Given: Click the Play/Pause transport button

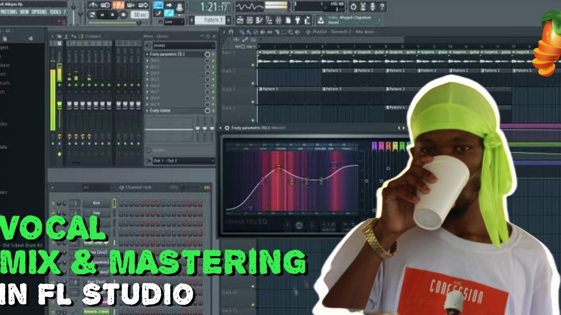Looking at the screenshot, I should pyautogui.click(x=102, y=14).
